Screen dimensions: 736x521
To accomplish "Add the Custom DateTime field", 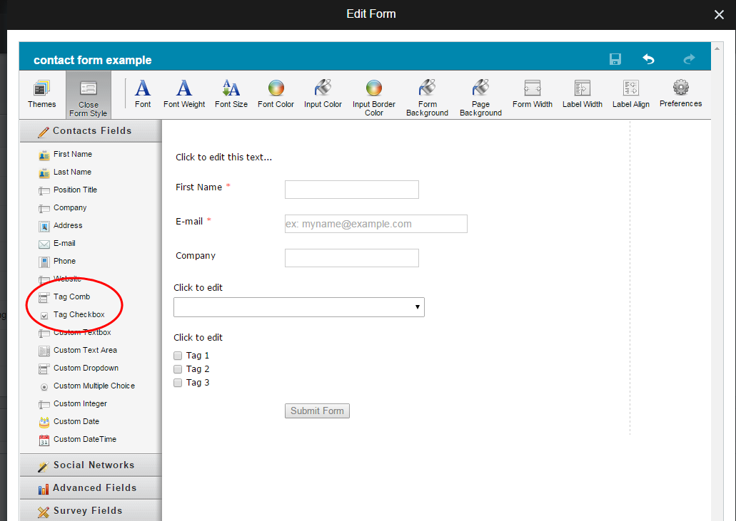I will click(x=77, y=439).
